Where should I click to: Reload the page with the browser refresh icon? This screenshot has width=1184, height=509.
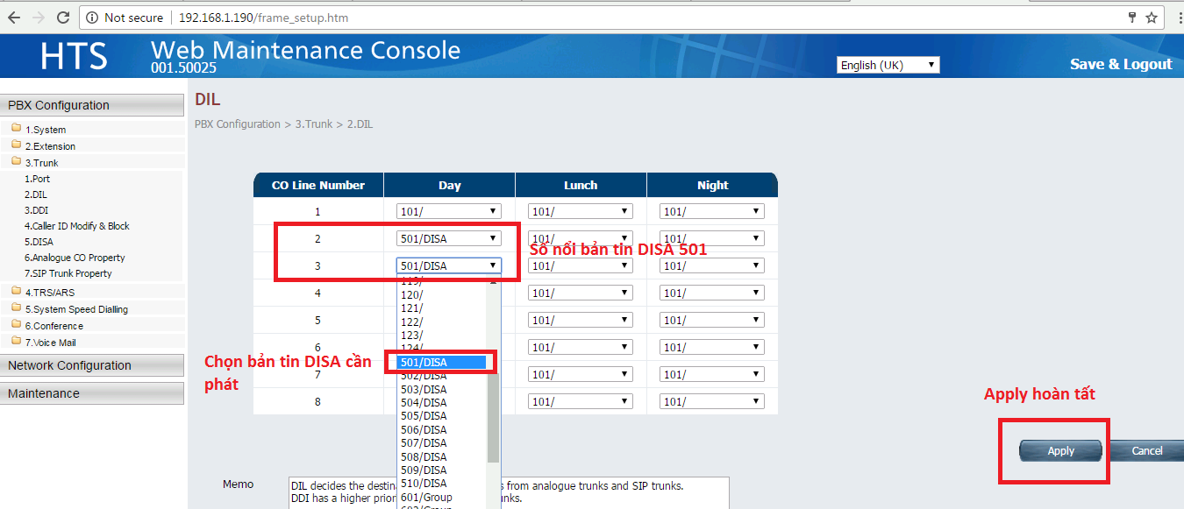(62, 18)
